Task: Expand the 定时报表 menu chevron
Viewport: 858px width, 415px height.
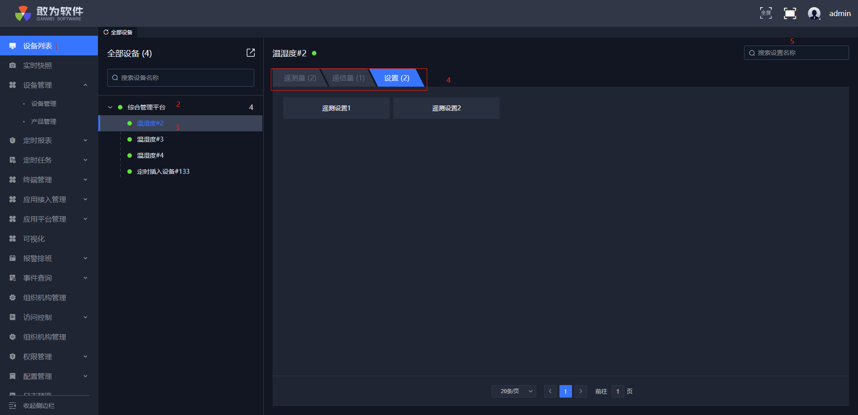Action: coord(85,140)
